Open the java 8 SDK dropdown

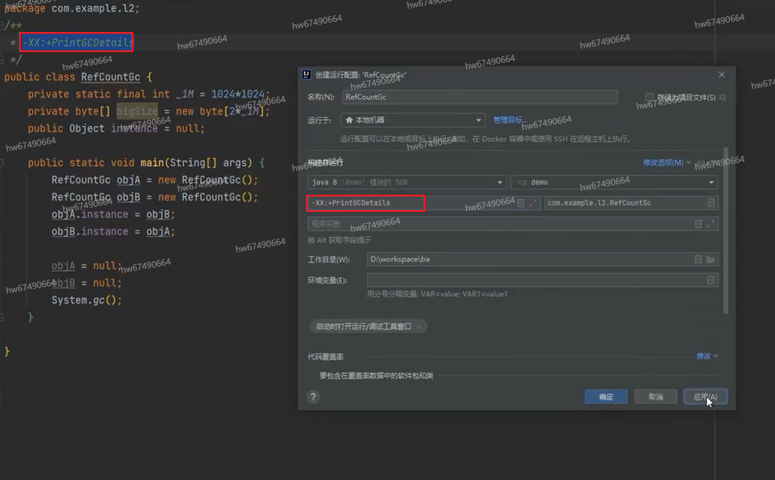point(407,182)
